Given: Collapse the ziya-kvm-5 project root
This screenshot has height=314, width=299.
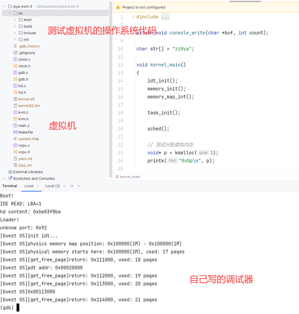Looking at the screenshot, I should [x=4, y=6].
